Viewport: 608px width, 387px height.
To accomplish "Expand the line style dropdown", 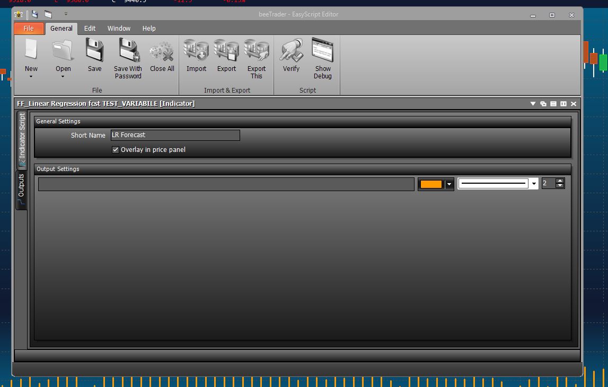I will tap(534, 184).
